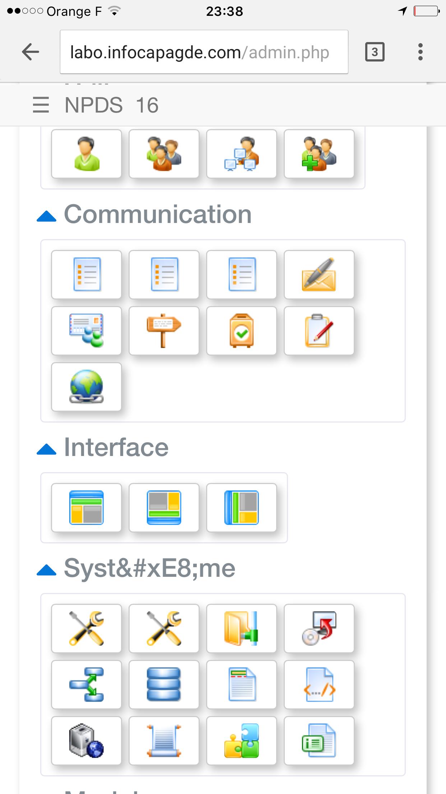Open the code file brackets icon
Viewport: 446px width, 794px height.
point(319,684)
